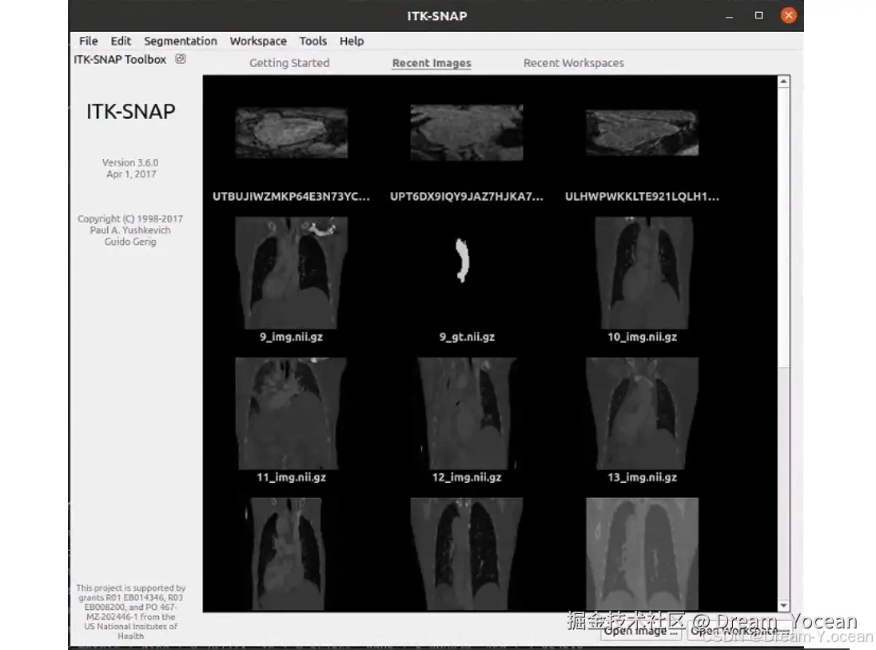Open the 13_img.nii.gz thumbnail
Image resolution: width=876 pixels, height=650 pixels.
pos(642,413)
